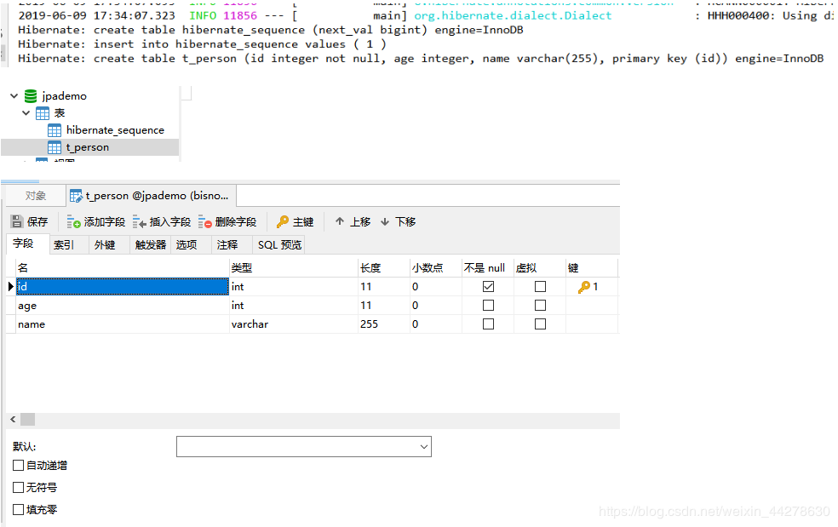This screenshot has height=527, width=838.
Task: Move the selected field down with 下移
Action: tap(397, 221)
